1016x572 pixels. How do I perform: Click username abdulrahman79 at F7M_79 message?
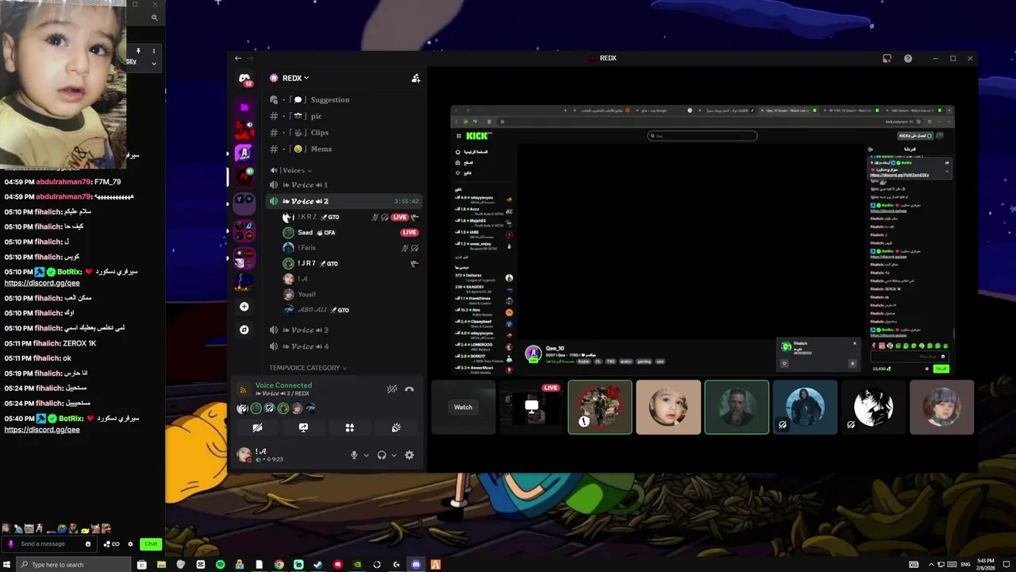[63, 182]
